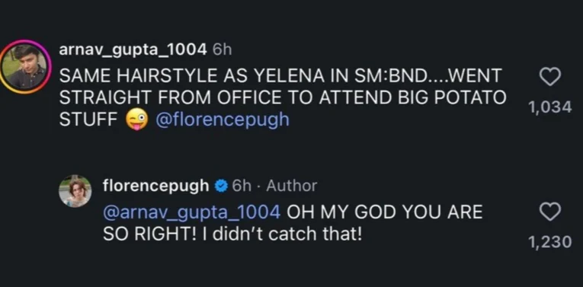The width and height of the screenshot is (583, 287).
Task: Open florencepugh's profile picture
Action: pos(75,191)
